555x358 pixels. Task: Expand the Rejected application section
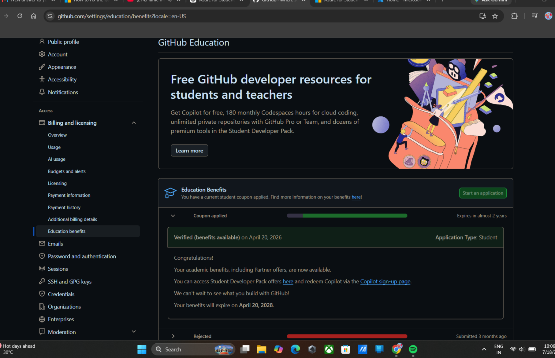click(173, 336)
